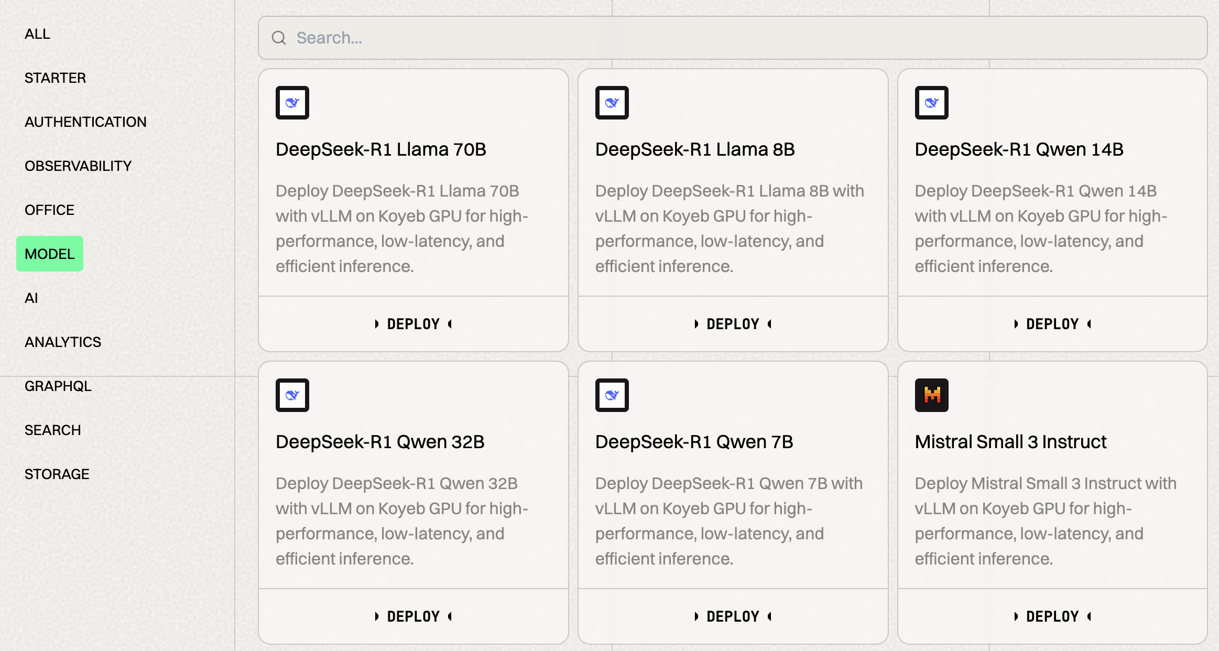
Task: Open the OBSERVABILITY category
Action: point(78,166)
